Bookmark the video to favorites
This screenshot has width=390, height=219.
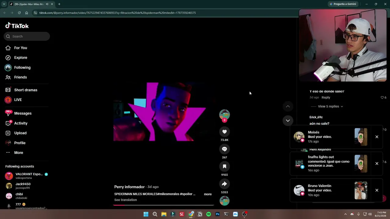click(225, 166)
